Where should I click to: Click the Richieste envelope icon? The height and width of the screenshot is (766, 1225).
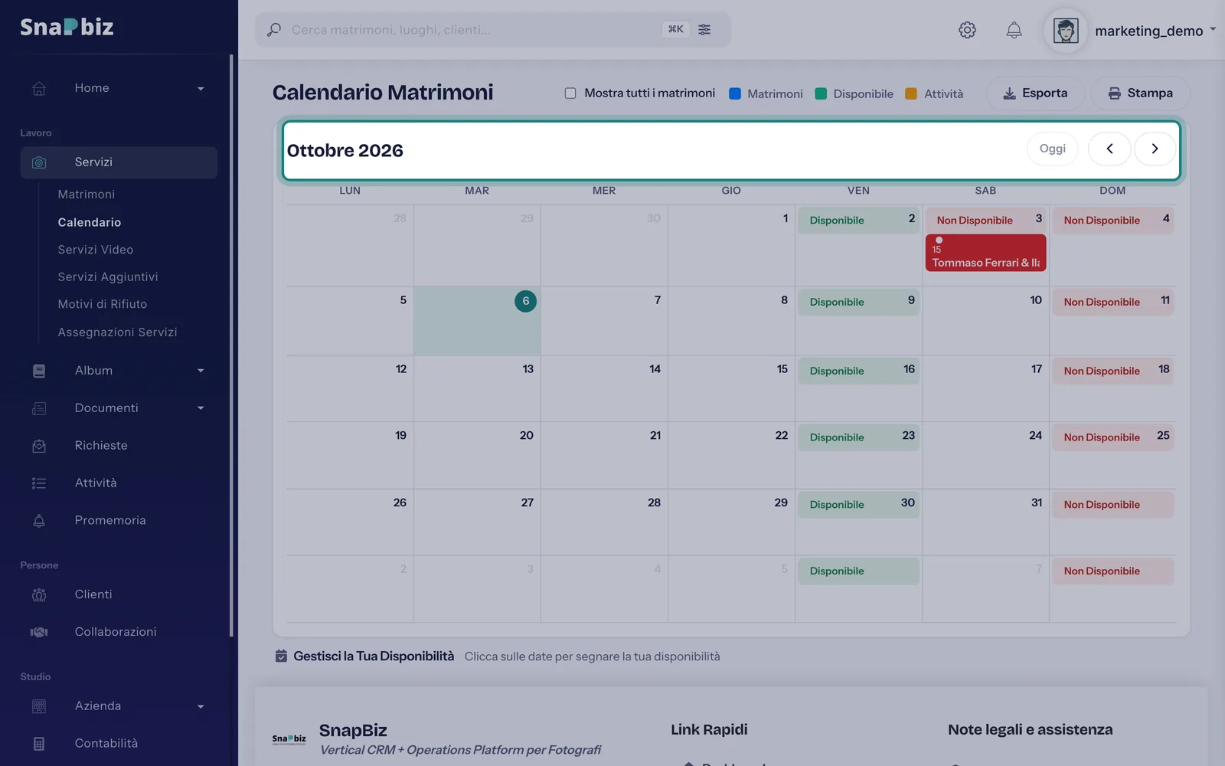tap(39, 446)
